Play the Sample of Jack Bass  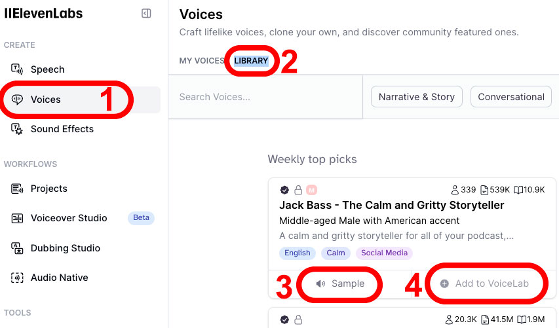340,283
